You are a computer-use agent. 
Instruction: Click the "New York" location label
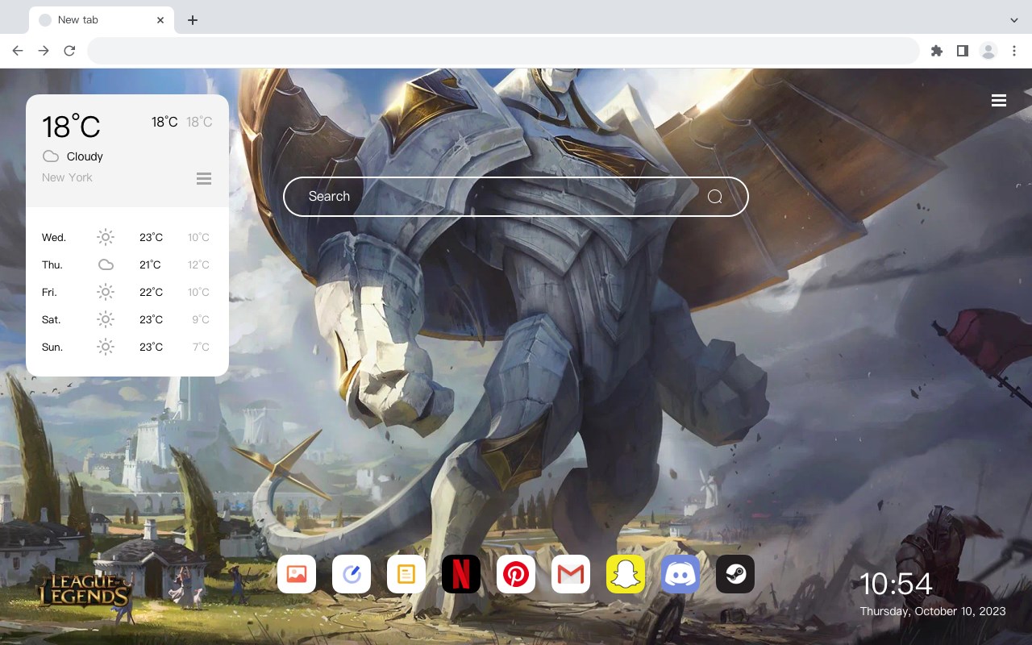pyautogui.click(x=67, y=177)
